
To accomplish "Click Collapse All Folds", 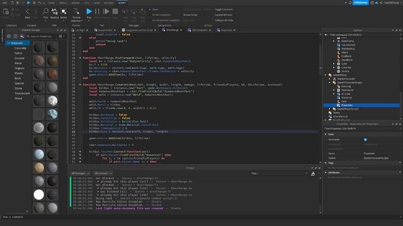I will [x=224, y=20].
